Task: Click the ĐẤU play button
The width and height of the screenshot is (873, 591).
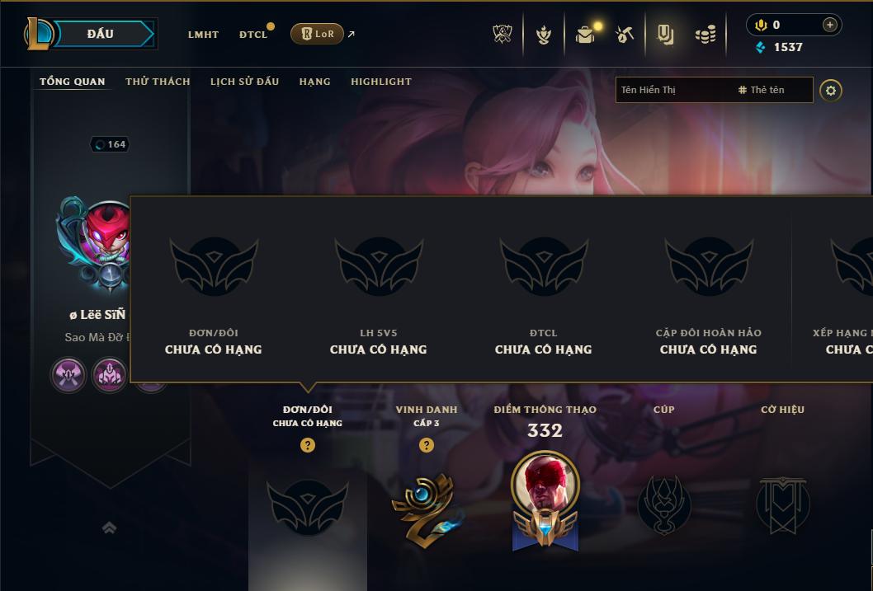Action: (x=101, y=34)
